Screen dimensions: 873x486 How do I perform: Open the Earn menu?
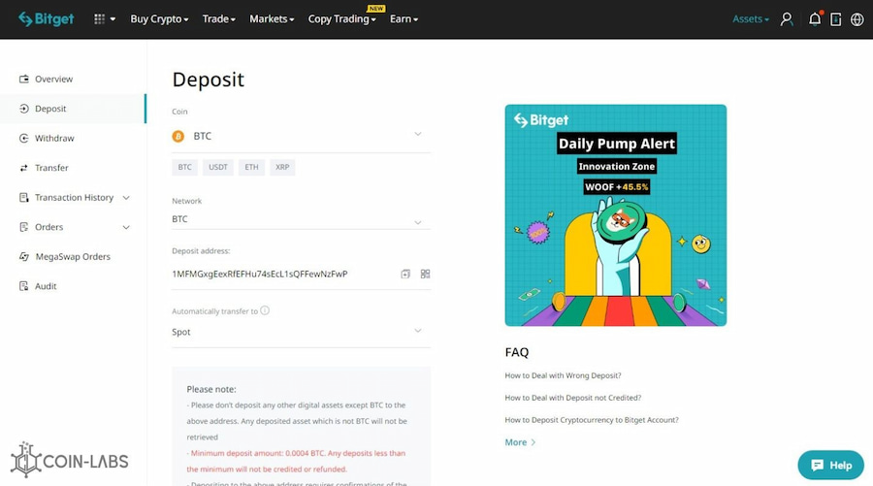404,19
